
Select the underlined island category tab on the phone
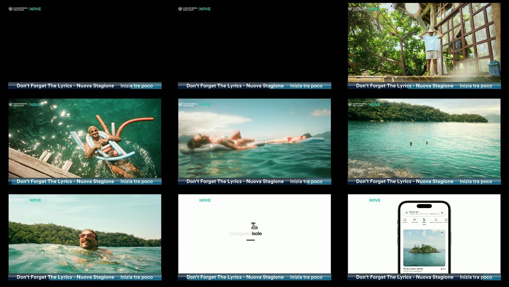(x=424, y=221)
